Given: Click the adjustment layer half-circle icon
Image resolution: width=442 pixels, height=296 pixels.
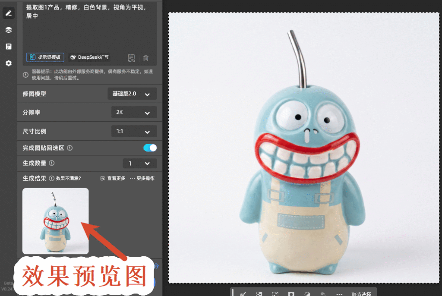Looking at the screenshot, I should click(307, 294).
